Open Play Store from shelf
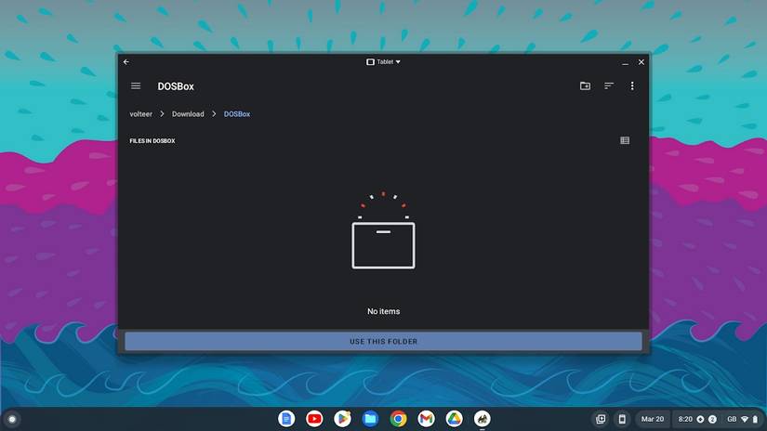Screen dimensions: 767x431 tap(342, 419)
